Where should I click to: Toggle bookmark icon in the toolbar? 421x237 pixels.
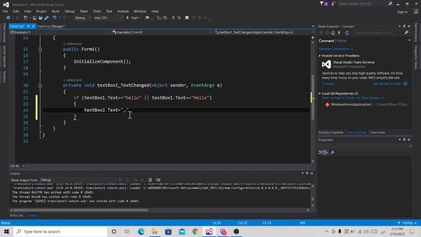(x=187, y=18)
